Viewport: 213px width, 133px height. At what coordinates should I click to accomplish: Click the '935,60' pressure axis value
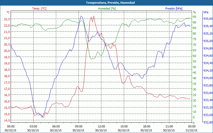pyautogui.click(x=207, y=19)
